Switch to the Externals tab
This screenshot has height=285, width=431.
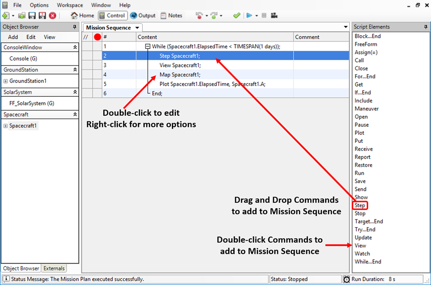point(54,268)
